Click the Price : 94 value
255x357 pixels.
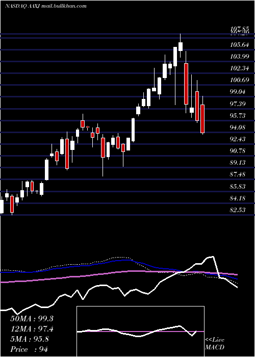pos(29,349)
